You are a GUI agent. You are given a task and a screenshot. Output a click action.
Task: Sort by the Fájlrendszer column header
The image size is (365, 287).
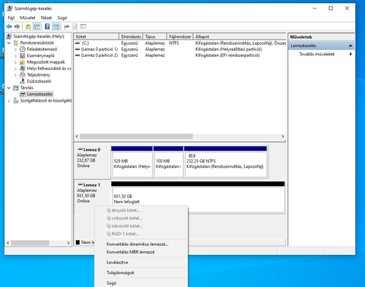point(180,36)
